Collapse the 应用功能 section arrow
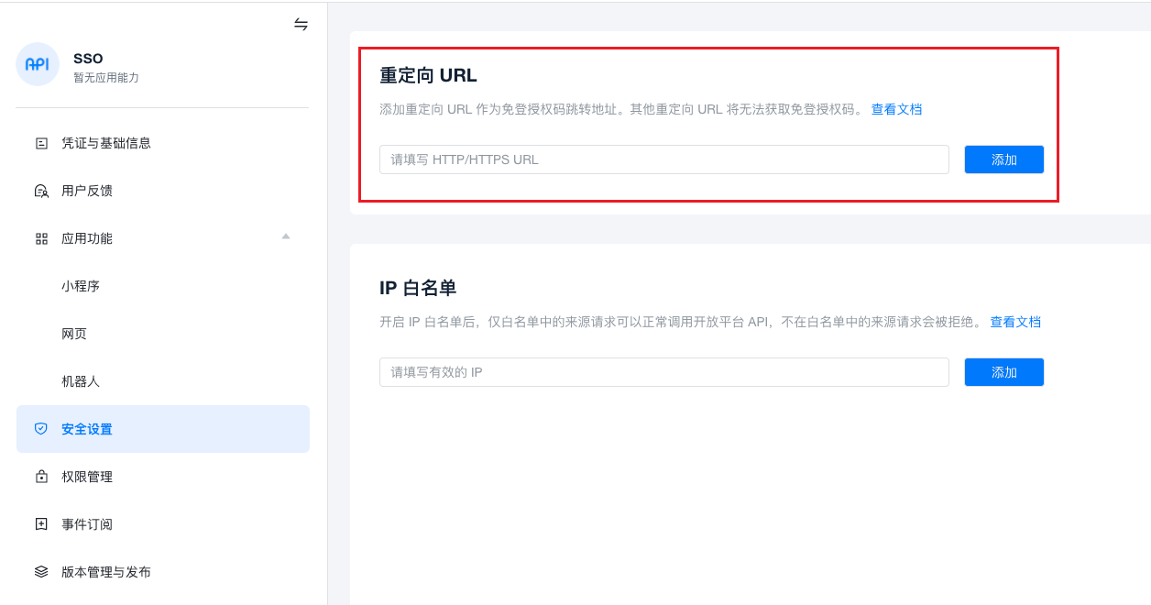 tap(286, 236)
